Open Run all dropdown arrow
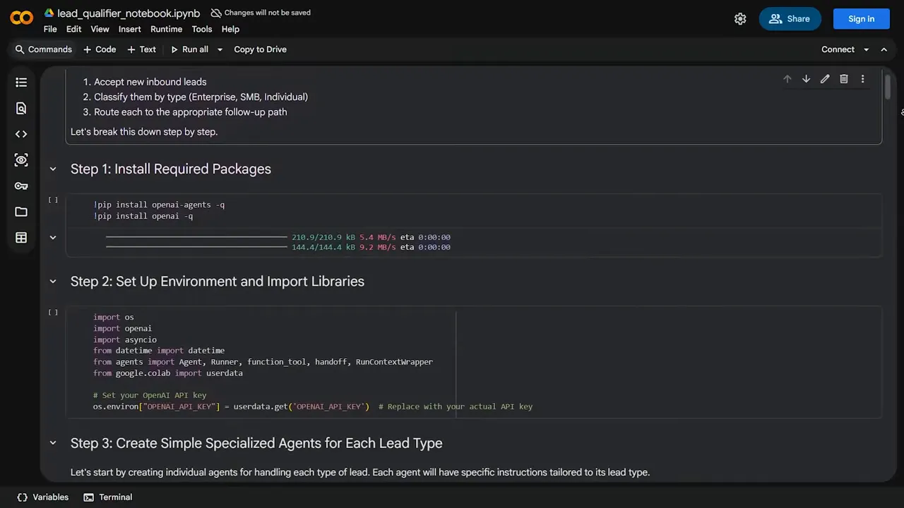The width and height of the screenshot is (904, 508). tap(220, 49)
